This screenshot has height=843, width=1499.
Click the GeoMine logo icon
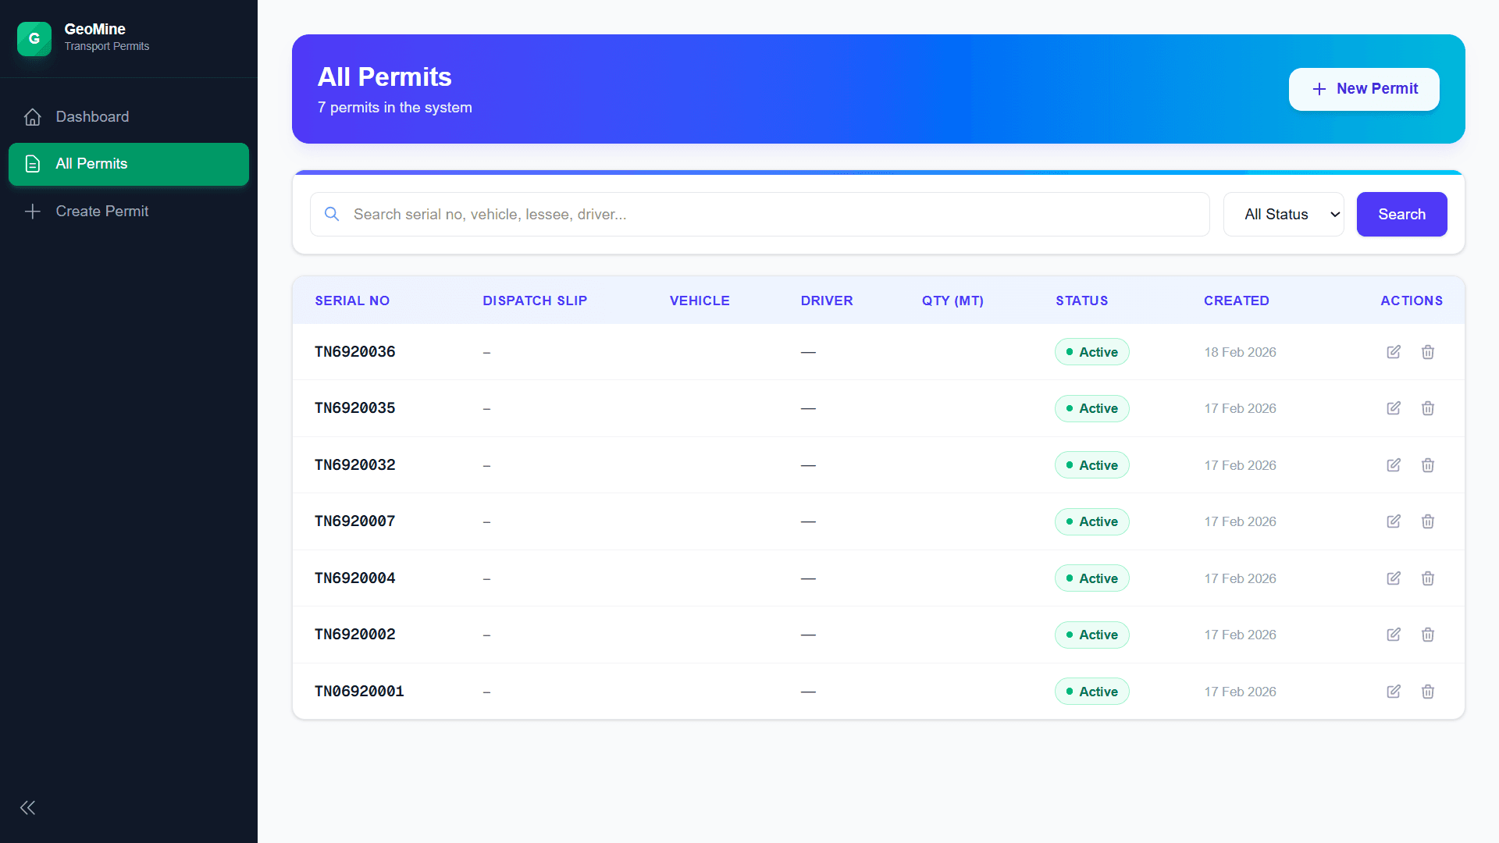(34, 38)
